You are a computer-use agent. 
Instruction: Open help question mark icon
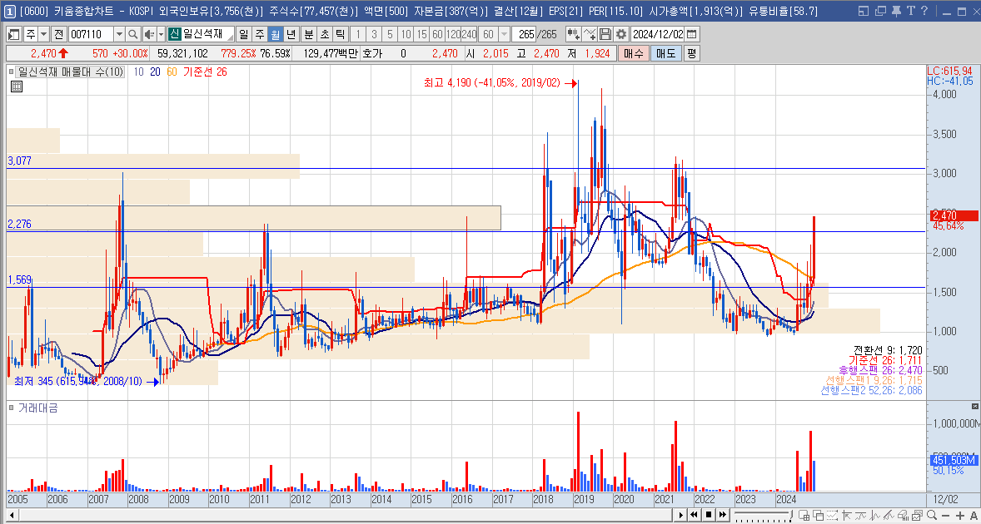pyautogui.click(x=924, y=11)
